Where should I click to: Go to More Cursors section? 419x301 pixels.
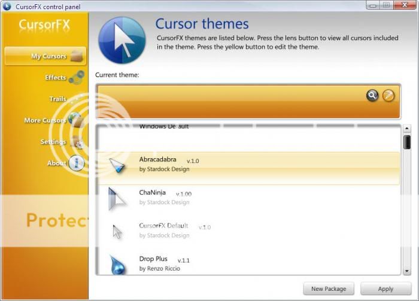tap(45, 121)
